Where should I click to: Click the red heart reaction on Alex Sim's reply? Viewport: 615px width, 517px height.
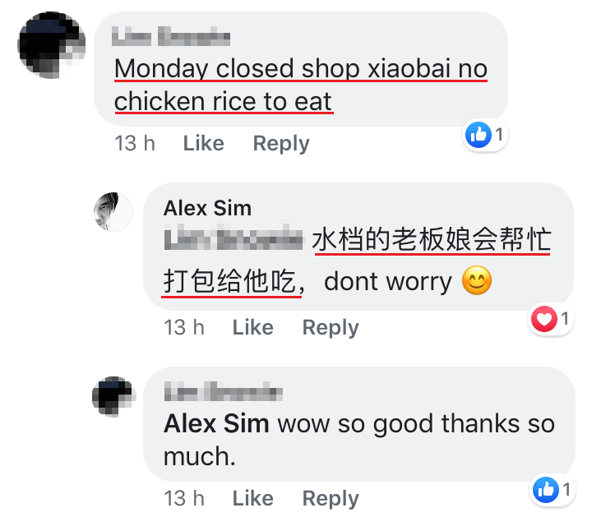(544, 319)
